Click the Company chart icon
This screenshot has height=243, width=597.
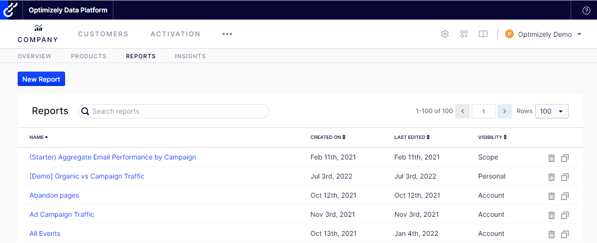click(x=38, y=28)
